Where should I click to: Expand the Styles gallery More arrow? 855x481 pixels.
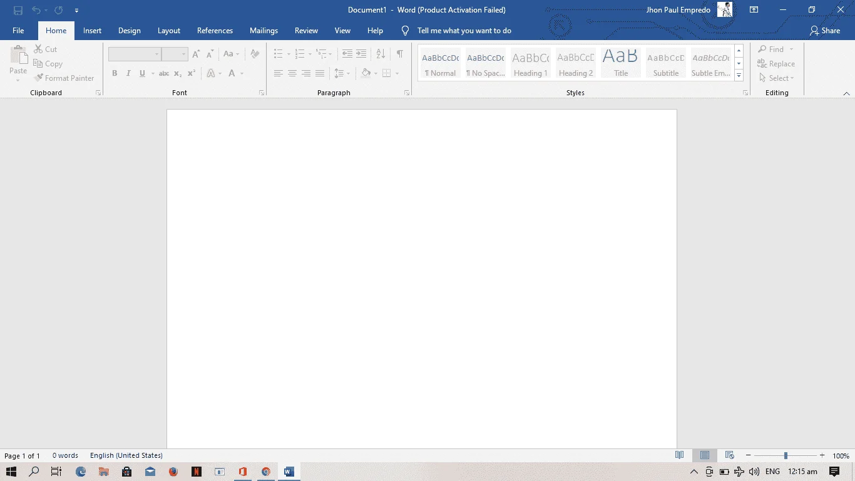(x=739, y=76)
